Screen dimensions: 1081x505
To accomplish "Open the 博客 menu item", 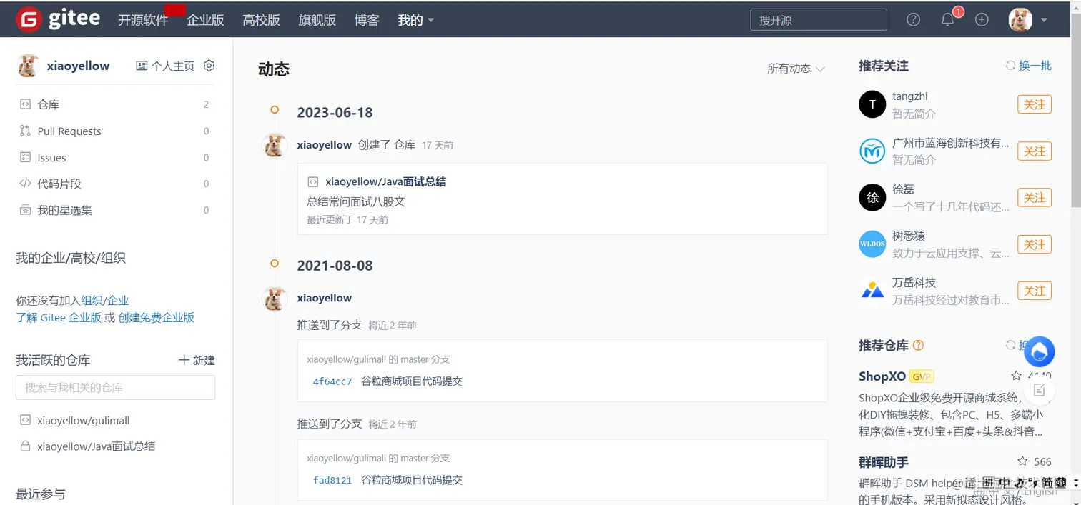I will pyautogui.click(x=367, y=20).
